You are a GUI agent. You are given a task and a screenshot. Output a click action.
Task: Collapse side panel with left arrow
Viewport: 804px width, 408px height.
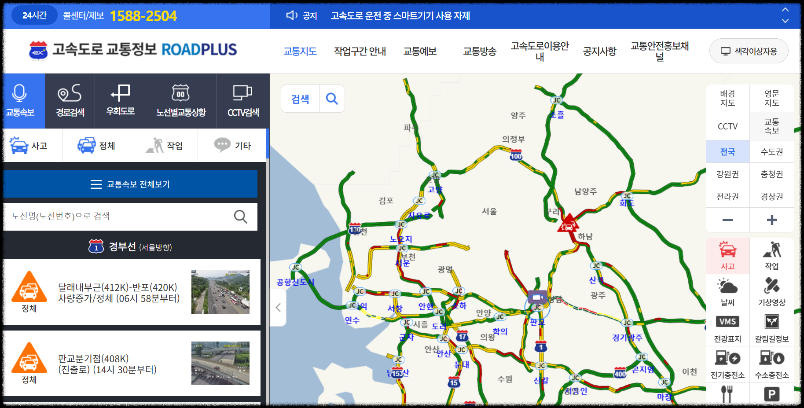278,307
